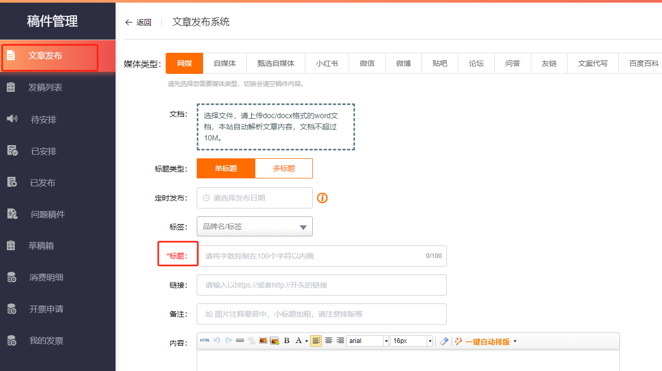Screen dimensions: 662x371
Task: Open the 一键自动排版 dropdown arrow
Action: (515, 341)
